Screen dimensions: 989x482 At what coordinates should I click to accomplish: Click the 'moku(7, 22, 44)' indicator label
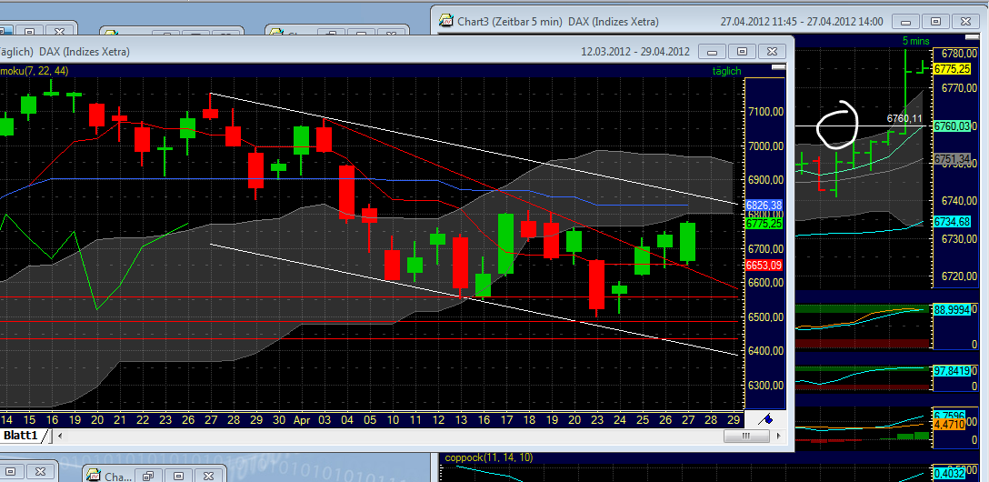point(34,71)
